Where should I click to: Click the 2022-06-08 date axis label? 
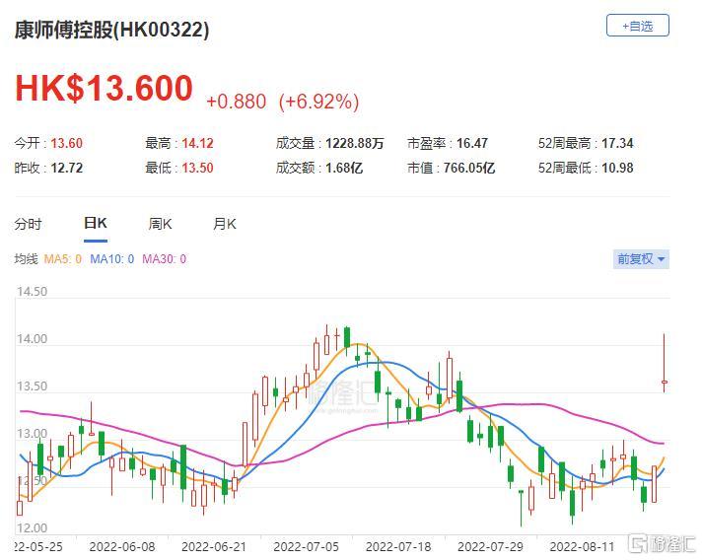[122, 547]
